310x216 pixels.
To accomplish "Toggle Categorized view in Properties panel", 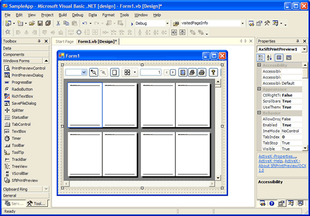I will [x=261, y=58].
